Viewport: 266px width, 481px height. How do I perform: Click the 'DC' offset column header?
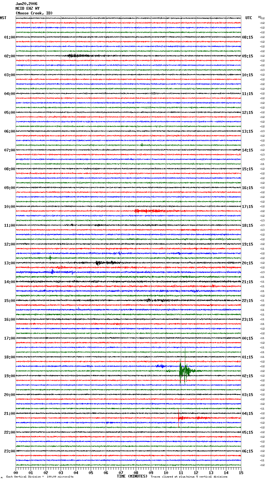pyautogui.click(x=259, y=17)
